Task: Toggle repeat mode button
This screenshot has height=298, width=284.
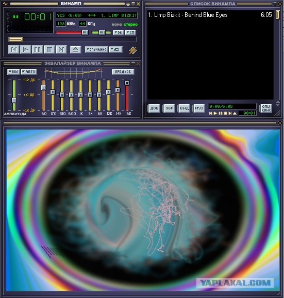Action: click(115, 50)
